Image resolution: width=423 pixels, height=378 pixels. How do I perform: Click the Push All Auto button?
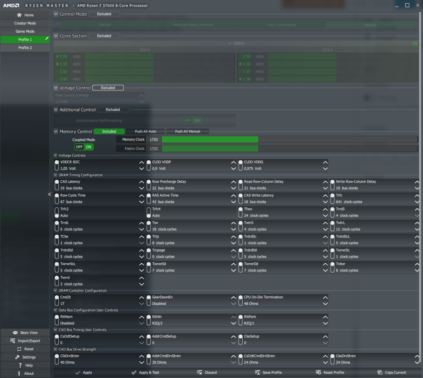[x=146, y=131]
